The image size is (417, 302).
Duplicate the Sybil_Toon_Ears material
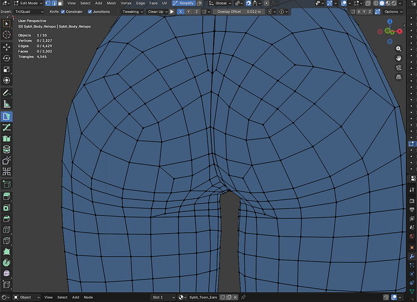click(229, 297)
